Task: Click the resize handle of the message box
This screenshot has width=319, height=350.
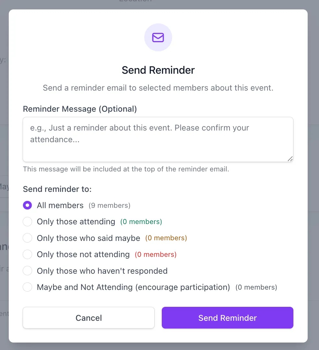Action: pos(290,159)
